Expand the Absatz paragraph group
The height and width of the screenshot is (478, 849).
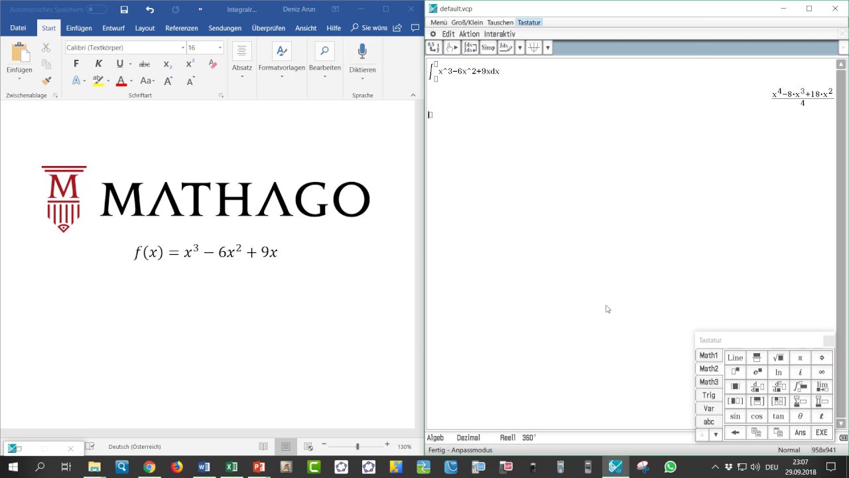coord(242,61)
